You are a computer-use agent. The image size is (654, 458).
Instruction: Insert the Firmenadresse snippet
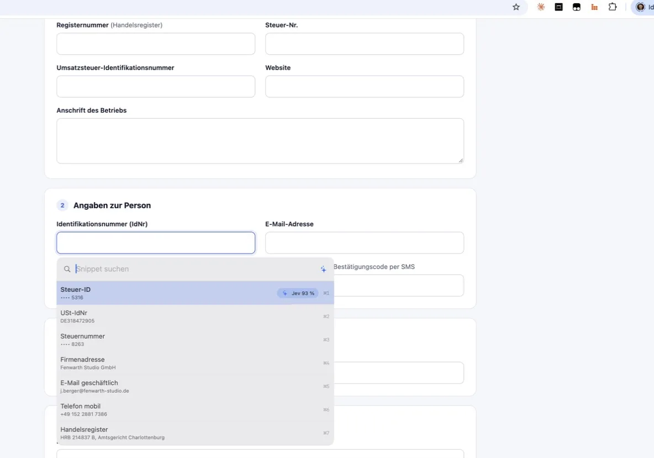pos(195,363)
